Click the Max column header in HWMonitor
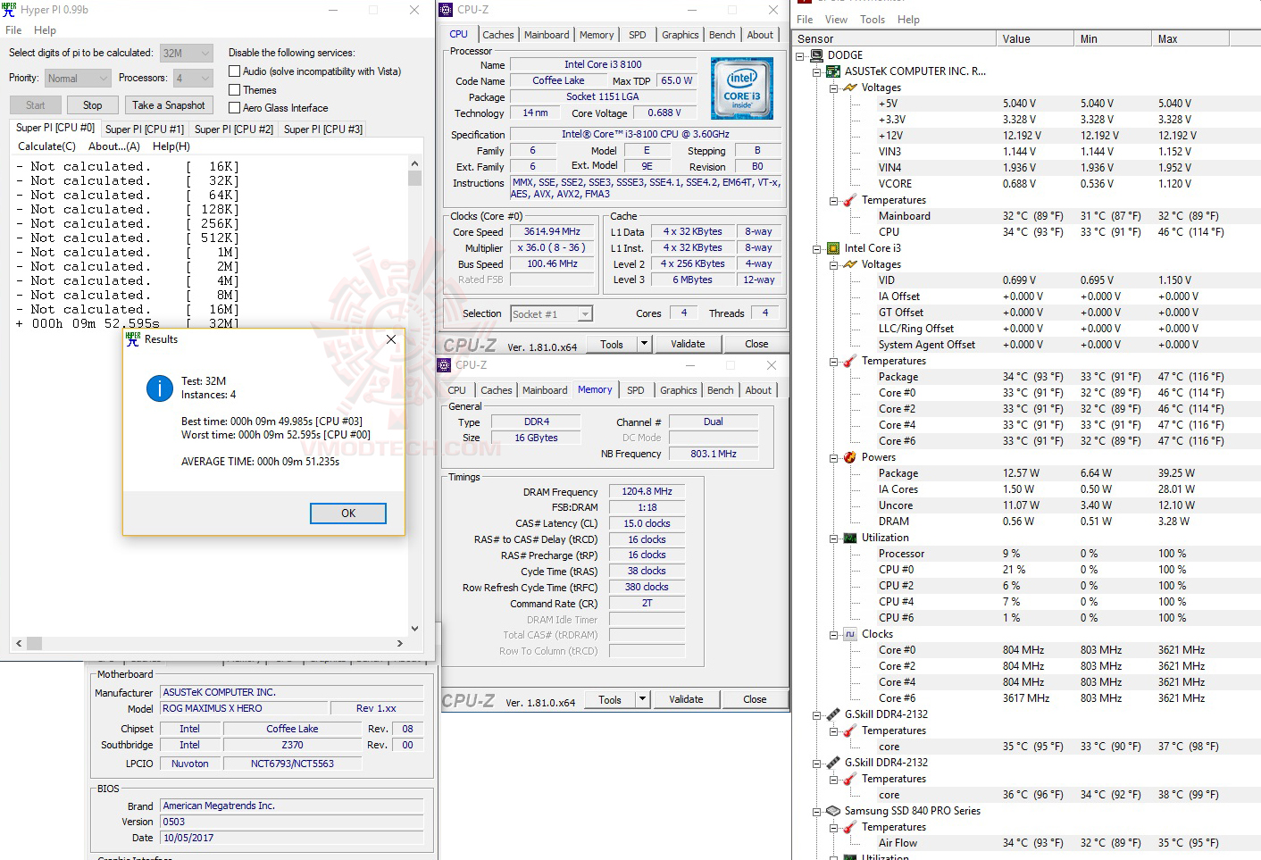The height and width of the screenshot is (860, 1261). click(1190, 39)
